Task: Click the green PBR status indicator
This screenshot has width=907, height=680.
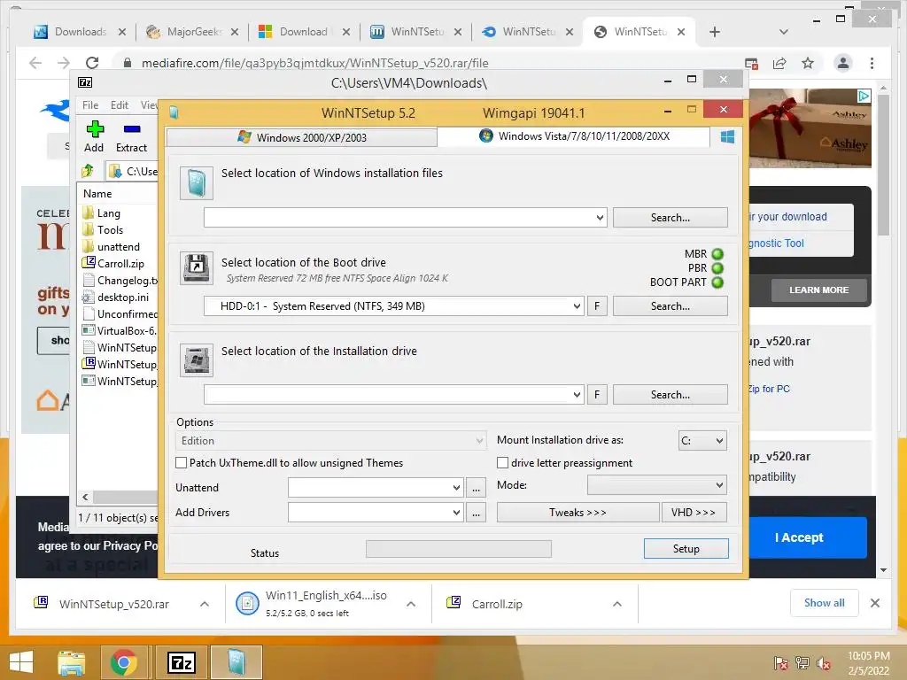Action: [717, 268]
